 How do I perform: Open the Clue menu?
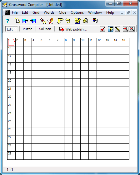[62, 12]
